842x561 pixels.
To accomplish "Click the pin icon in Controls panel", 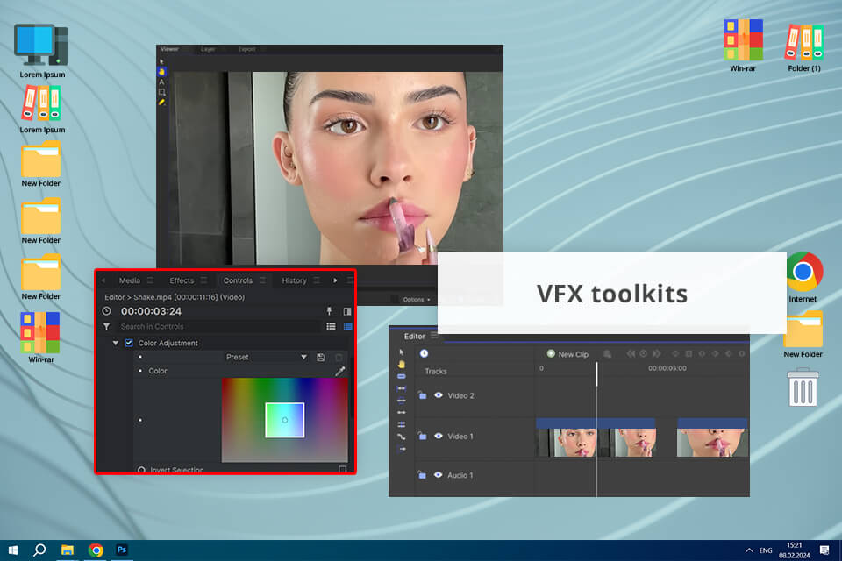I will (x=329, y=311).
